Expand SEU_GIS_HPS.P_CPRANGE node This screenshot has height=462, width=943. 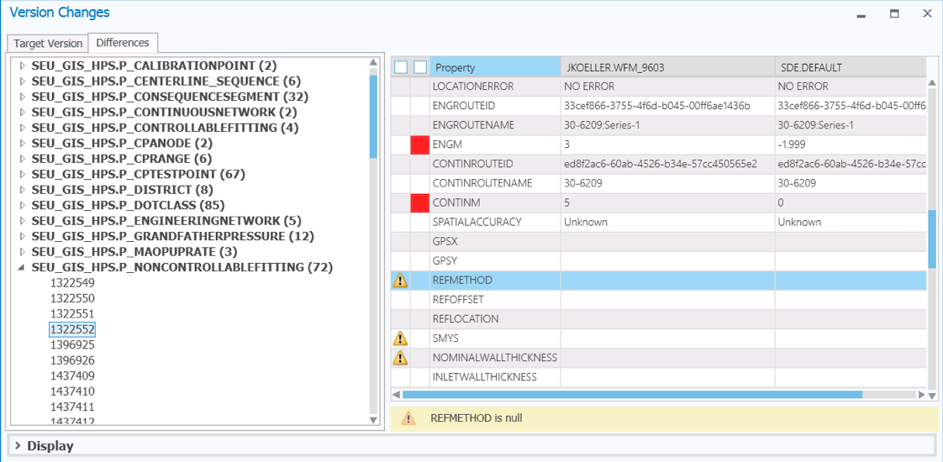point(23,159)
